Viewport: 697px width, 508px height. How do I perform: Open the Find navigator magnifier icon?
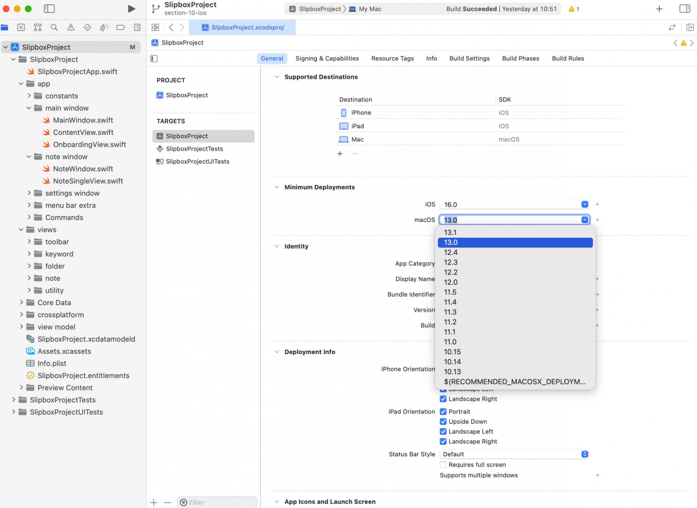tap(54, 27)
